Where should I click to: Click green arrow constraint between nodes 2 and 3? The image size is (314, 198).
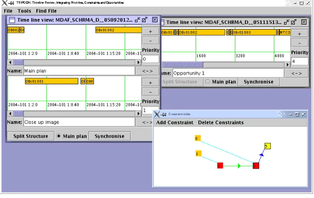coord(239,166)
